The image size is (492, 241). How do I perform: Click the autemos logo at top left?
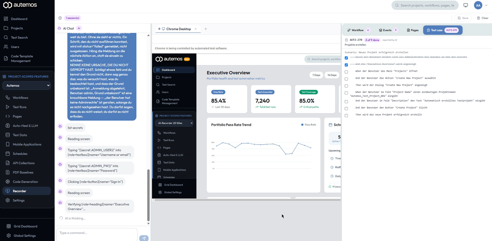[20, 5]
